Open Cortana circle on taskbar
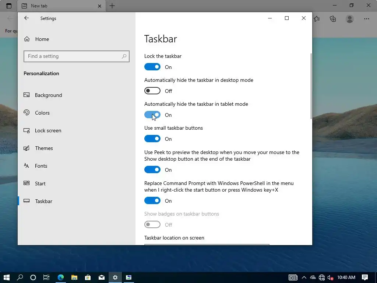377x283 pixels. pyautogui.click(x=33, y=277)
